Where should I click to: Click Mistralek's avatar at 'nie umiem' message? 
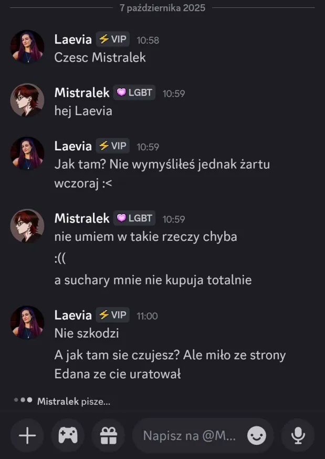pos(27,226)
